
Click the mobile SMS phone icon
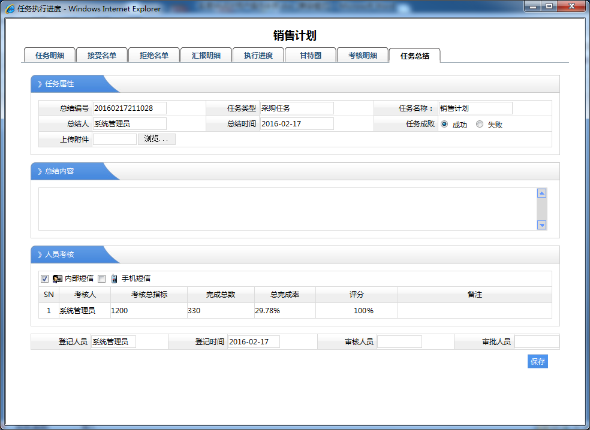pyautogui.click(x=114, y=278)
